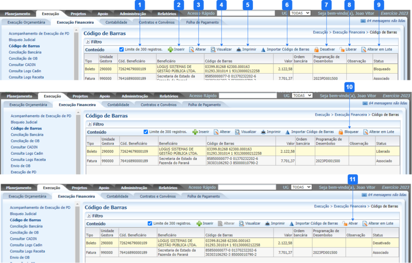The width and height of the screenshot is (412, 263).
Task: Open Visualizar magnifier icon in top panel
Action: click(213, 50)
